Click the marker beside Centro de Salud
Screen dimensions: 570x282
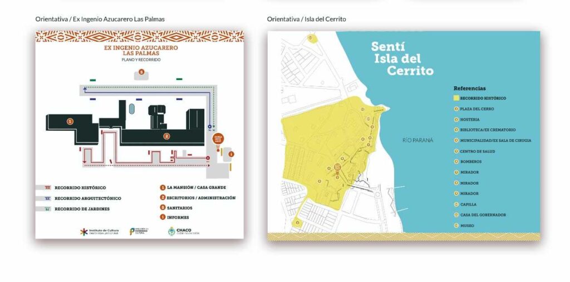[x=456, y=151]
